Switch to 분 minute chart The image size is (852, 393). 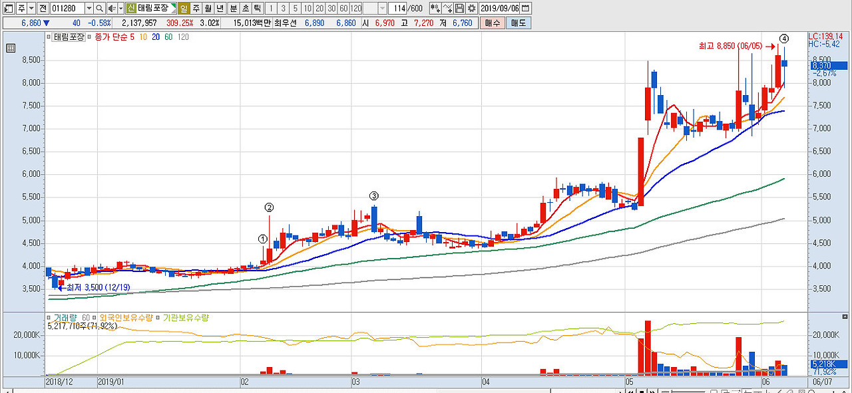pyautogui.click(x=234, y=9)
